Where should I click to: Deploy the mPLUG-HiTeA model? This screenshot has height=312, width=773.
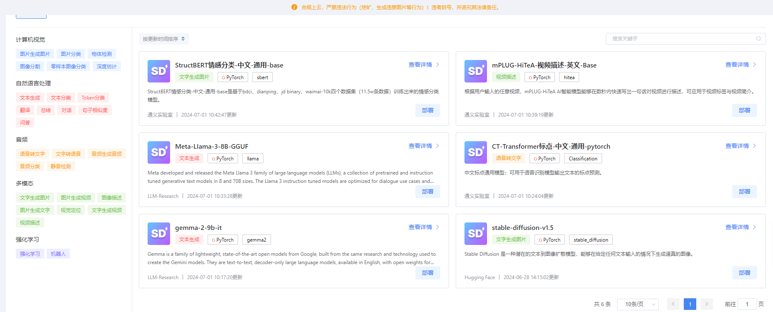pos(745,110)
